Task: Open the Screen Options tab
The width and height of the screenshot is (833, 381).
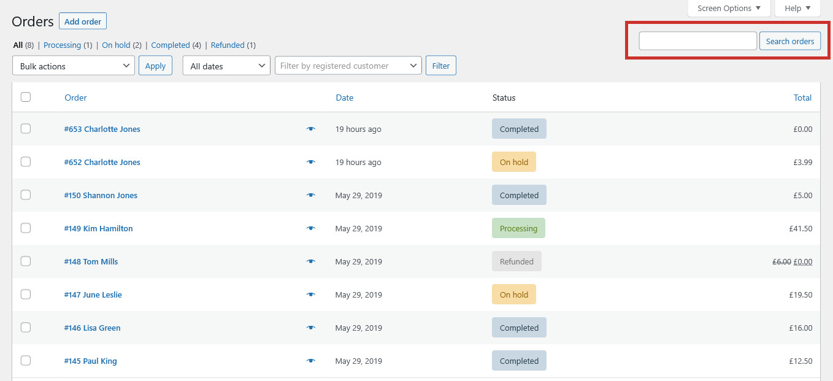Action: [x=729, y=8]
